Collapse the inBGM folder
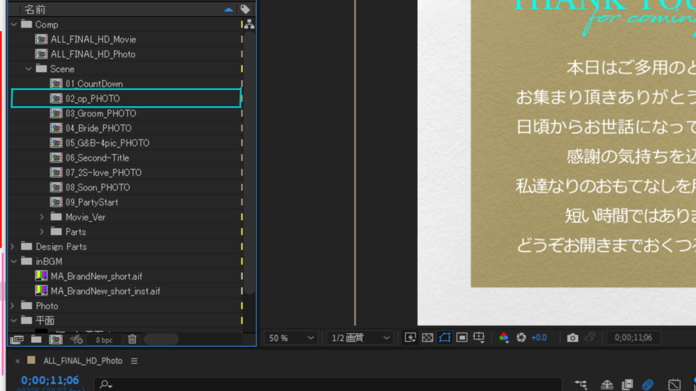The width and height of the screenshot is (696, 391). (x=13, y=261)
